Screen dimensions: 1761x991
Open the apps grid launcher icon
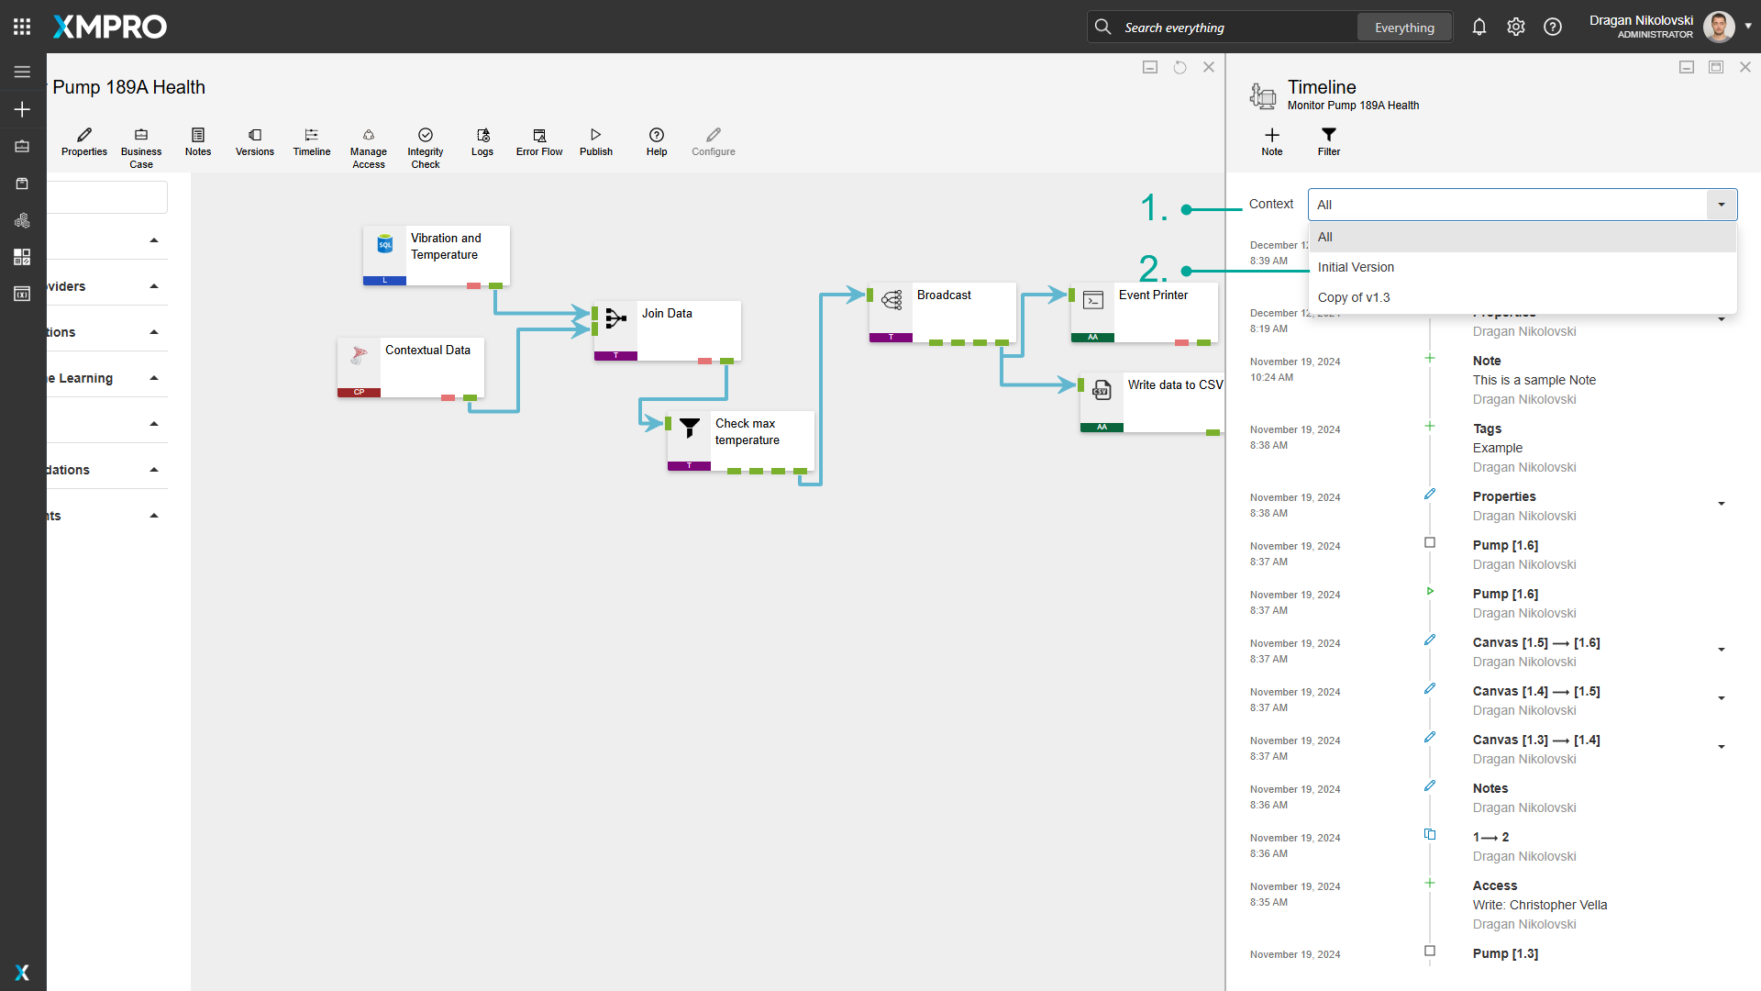22,27
